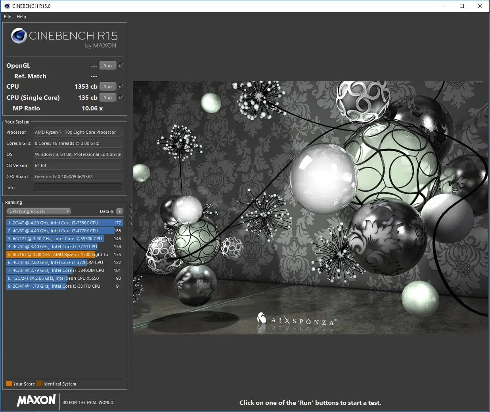Select ranking row Intel Core i7-3840QM
This screenshot has width=490, height=412.
pos(65,270)
